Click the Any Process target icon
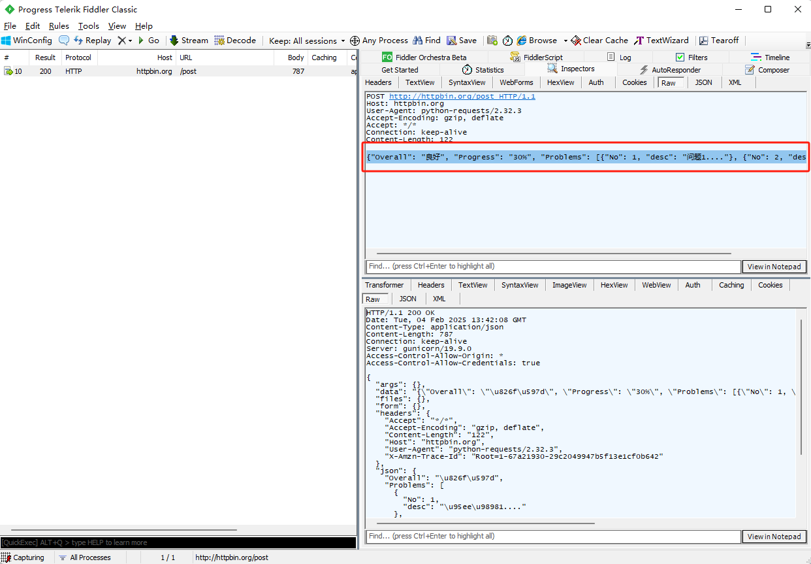The height and width of the screenshot is (564, 811). [x=379, y=41]
